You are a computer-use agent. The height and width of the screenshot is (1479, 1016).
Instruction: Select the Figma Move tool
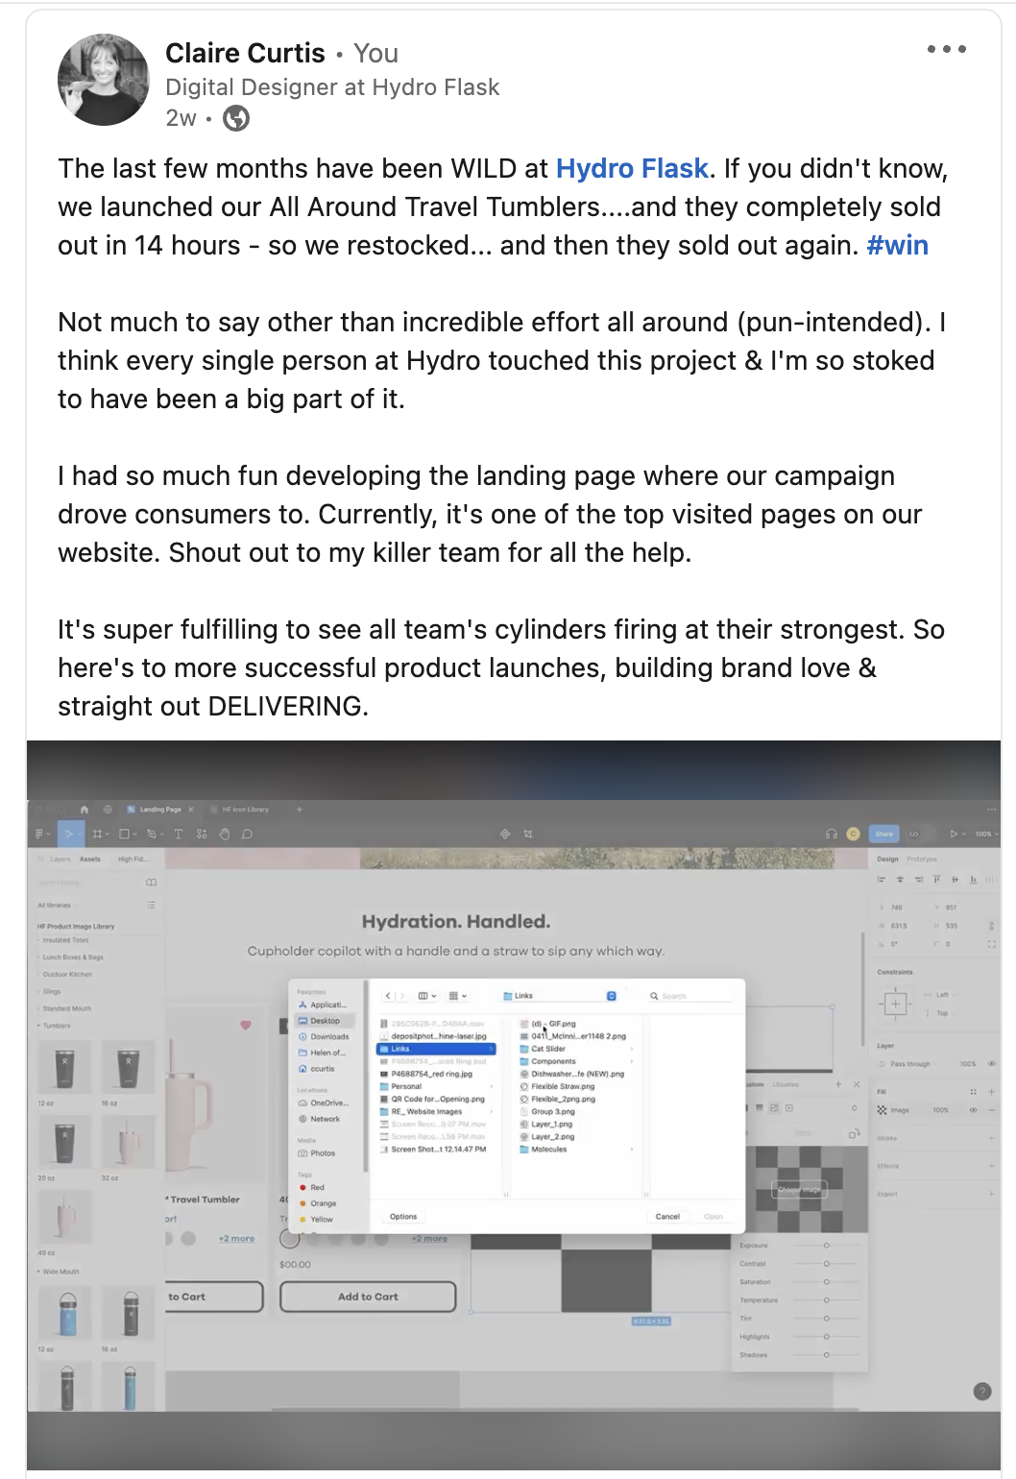click(x=70, y=834)
